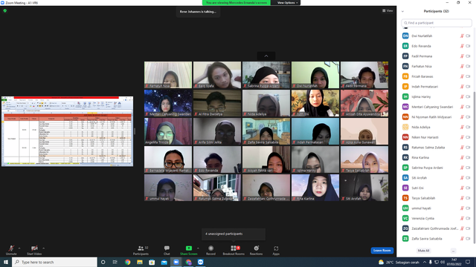Open the Participants panel button

point(141,250)
